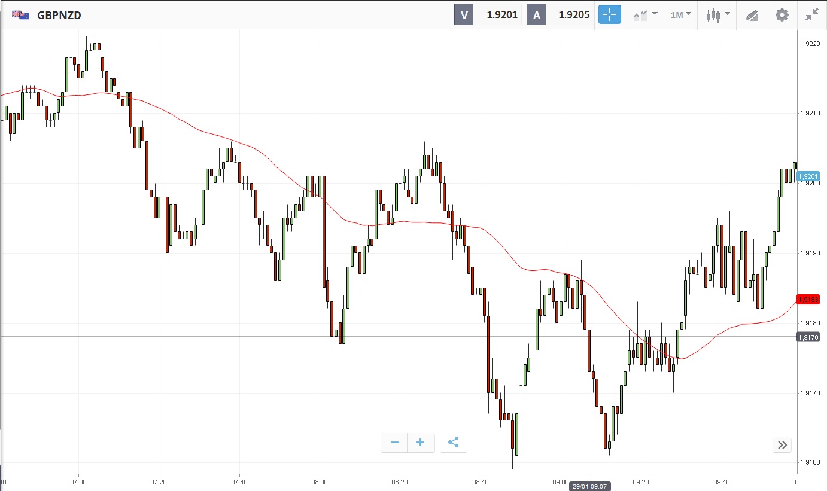Image resolution: width=827 pixels, height=491 pixels.
Task: Click the 08:00 time axis label
Action: tap(320, 481)
